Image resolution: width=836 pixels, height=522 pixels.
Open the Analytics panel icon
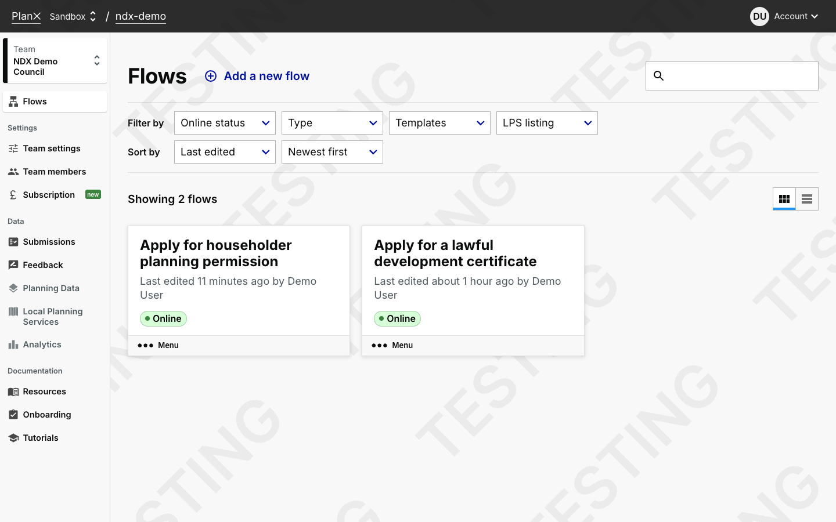pos(13,345)
